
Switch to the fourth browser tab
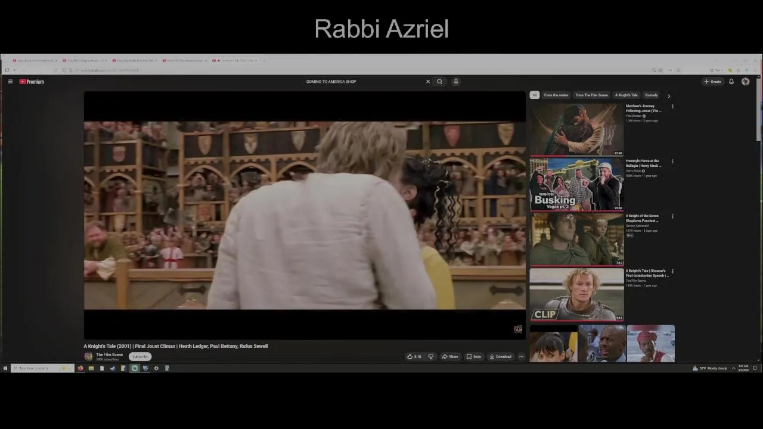(185, 60)
